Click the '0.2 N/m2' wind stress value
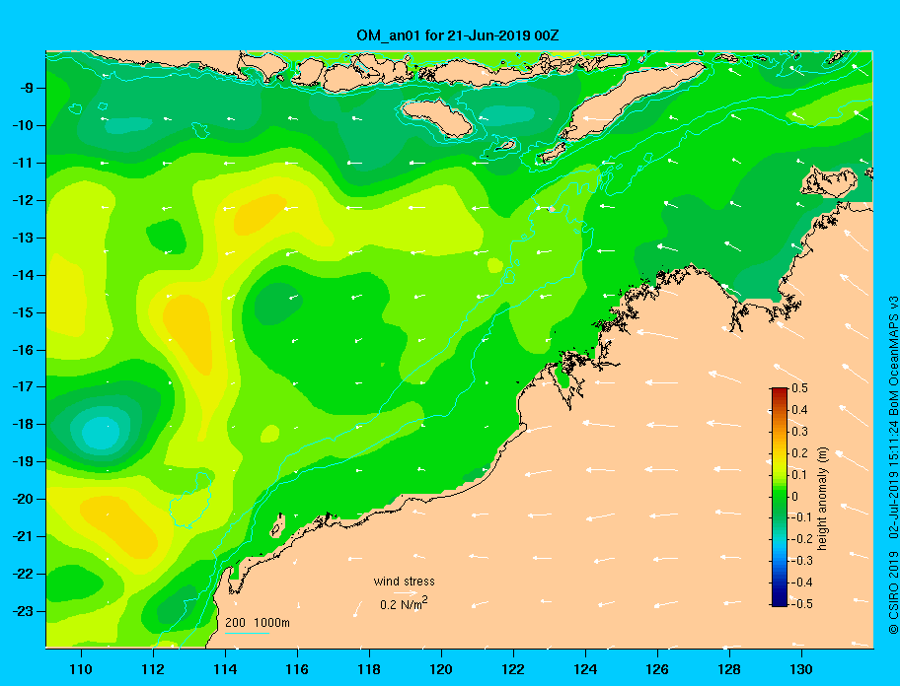The image size is (900, 686). coord(404,603)
